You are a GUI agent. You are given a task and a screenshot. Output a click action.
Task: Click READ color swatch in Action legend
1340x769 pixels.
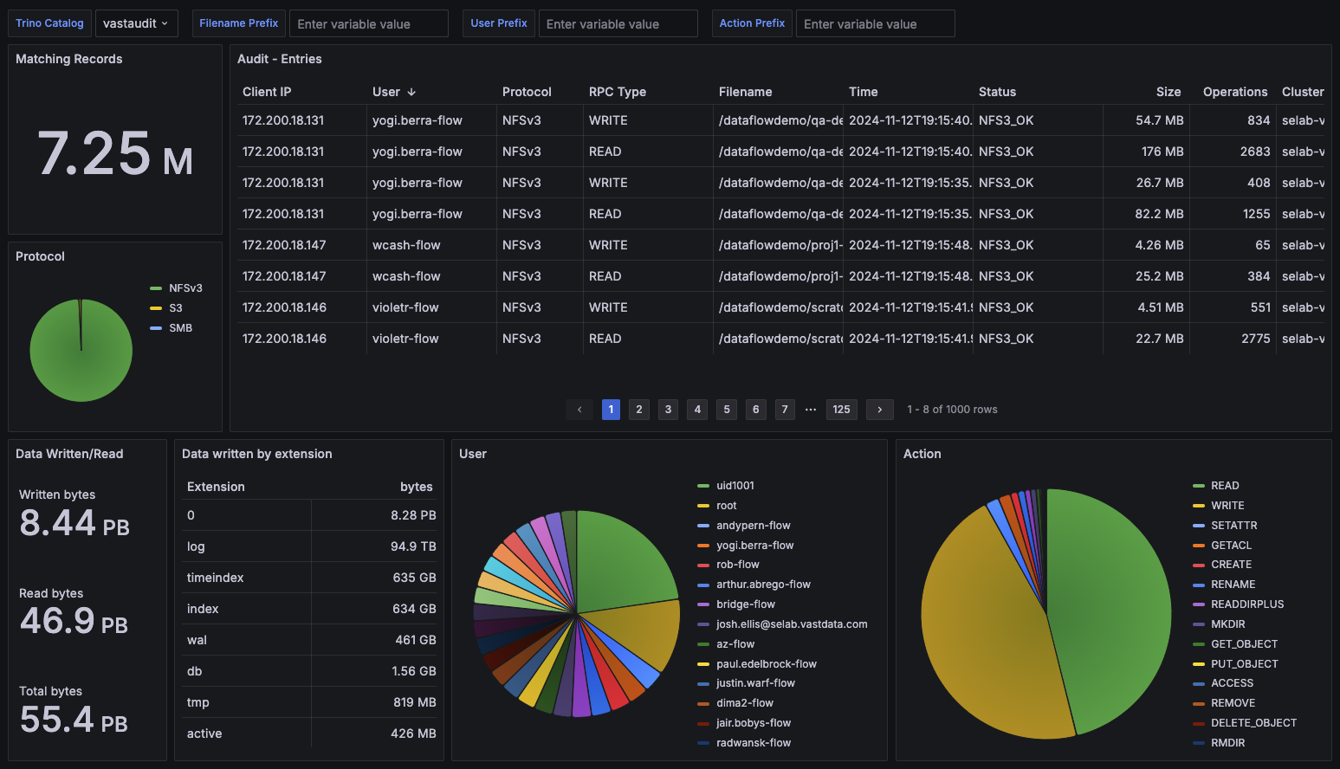(x=1199, y=486)
